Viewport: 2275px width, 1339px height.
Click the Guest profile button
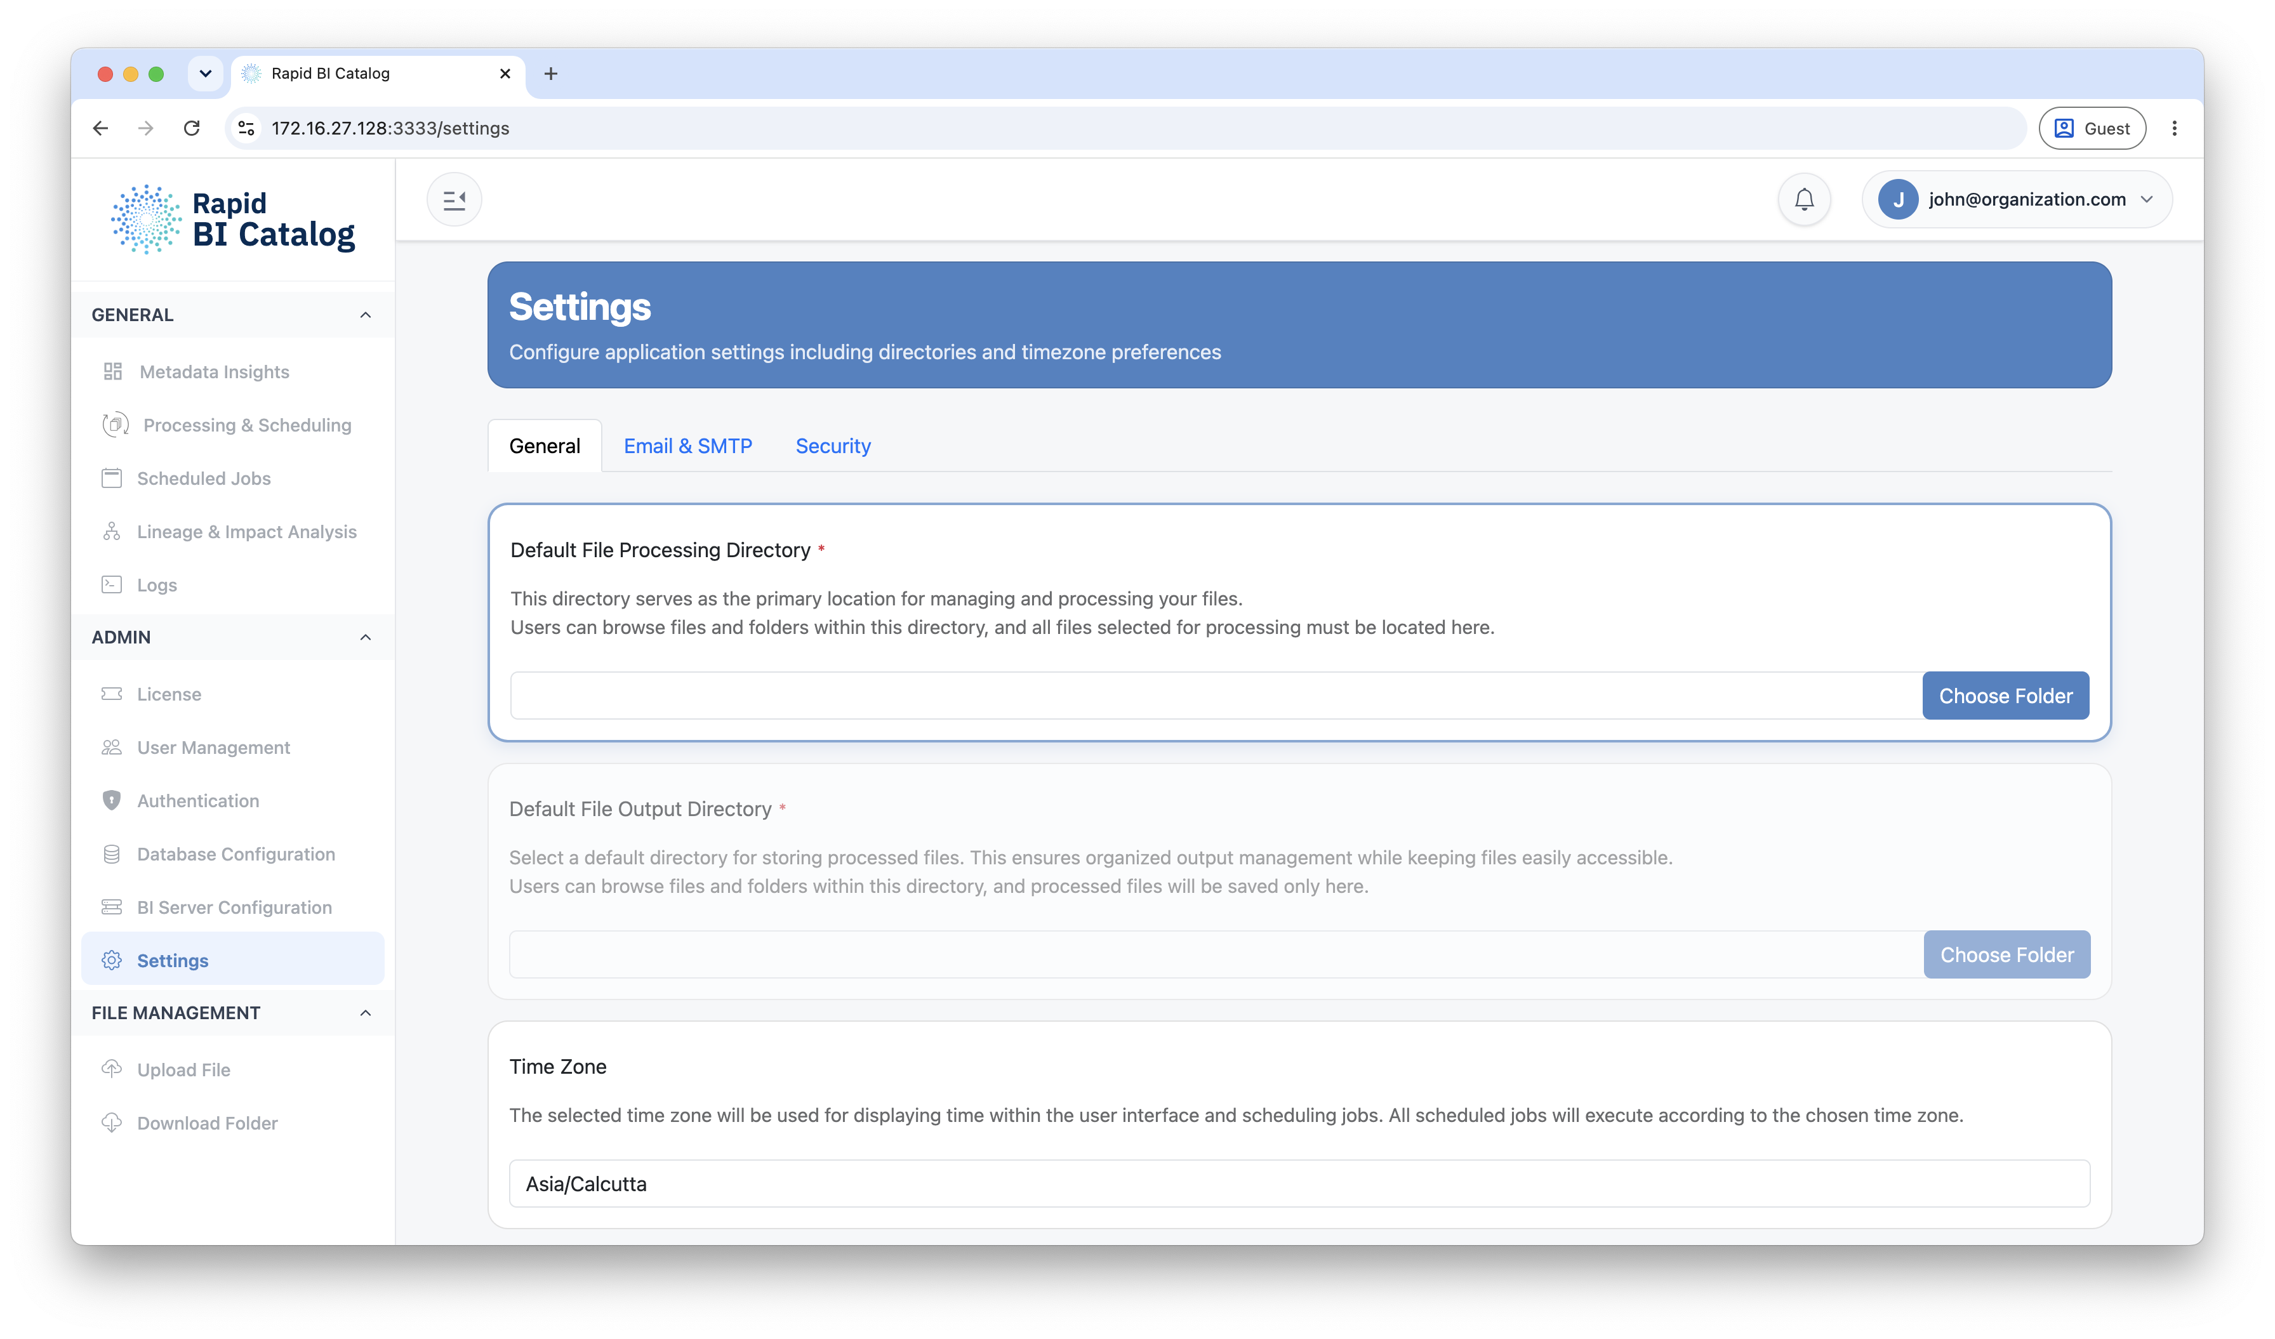coord(2092,128)
